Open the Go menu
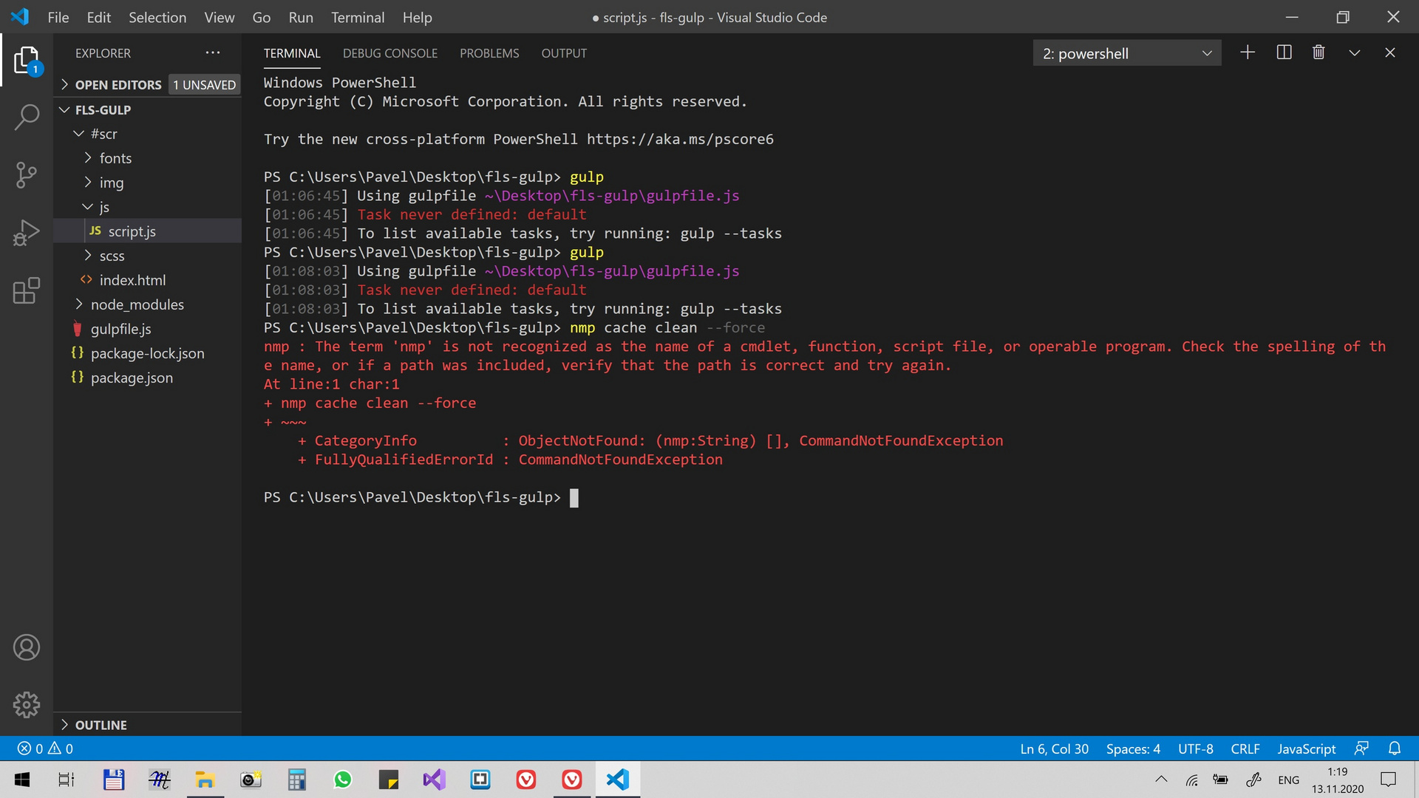 click(262, 17)
